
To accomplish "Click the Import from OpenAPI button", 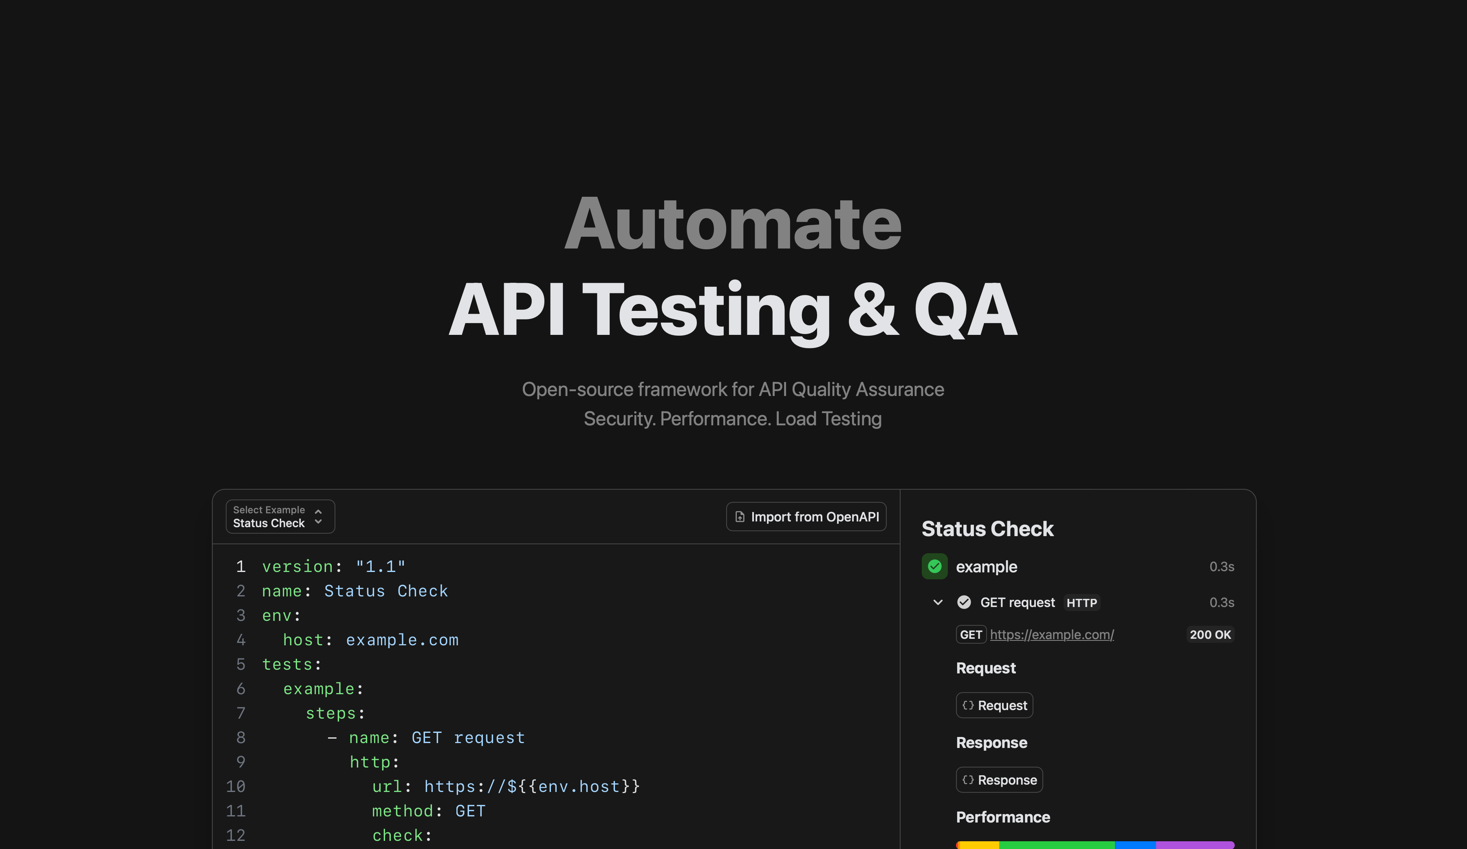I will tap(806, 517).
